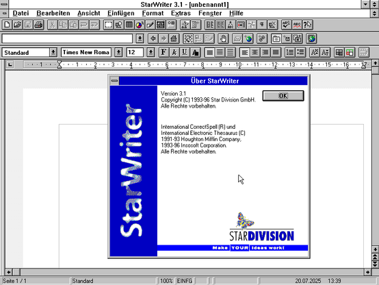This screenshot has height=285, width=379.
Task: Click OK in Über StarWriter dialog
Action: pyautogui.click(x=283, y=96)
